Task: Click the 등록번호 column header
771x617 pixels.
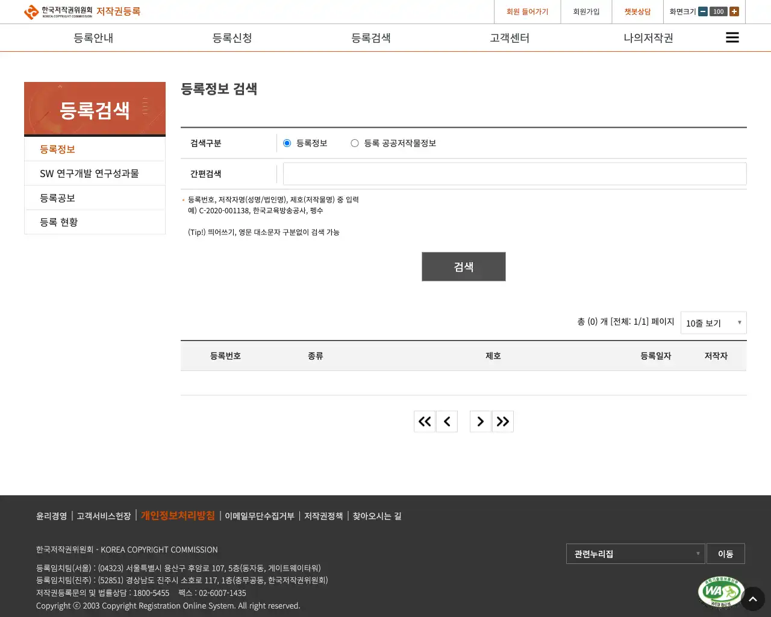Action: (x=225, y=355)
